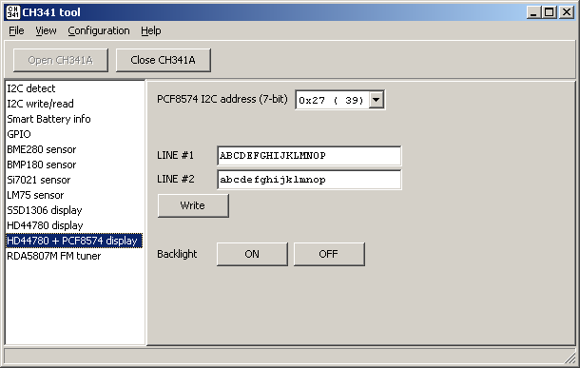Select HD44780 + PCF8574 display entry
580x368 pixels.
click(x=74, y=241)
